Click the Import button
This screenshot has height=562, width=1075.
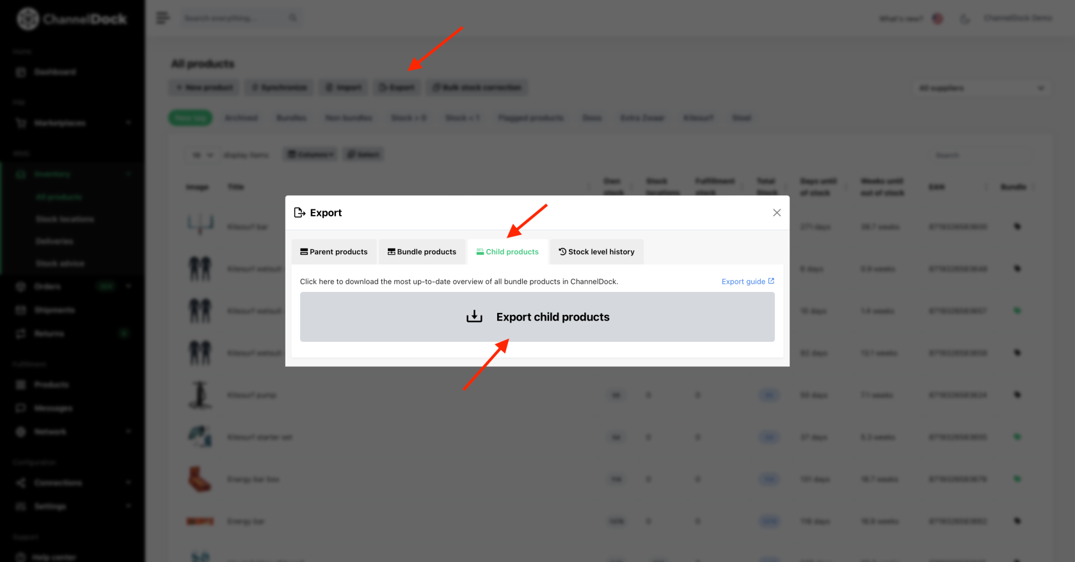click(344, 87)
